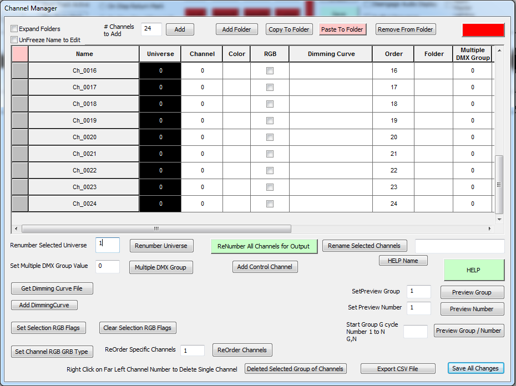Click the red color swatch at top right
Screen dimensions: 516x386
tap(483, 30)
